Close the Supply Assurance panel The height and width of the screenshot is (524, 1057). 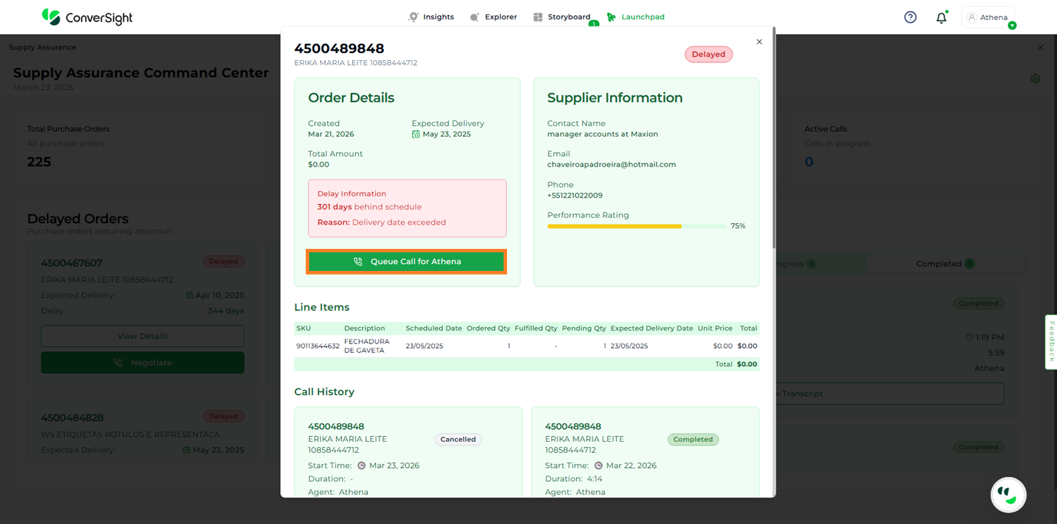click(1040, 48)
